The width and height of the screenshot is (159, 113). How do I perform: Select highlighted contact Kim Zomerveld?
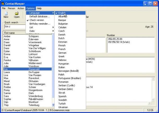click(x=28, y=69)
